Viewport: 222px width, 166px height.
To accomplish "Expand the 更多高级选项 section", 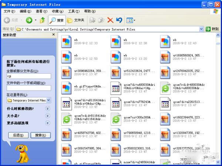I will [47, 122].
